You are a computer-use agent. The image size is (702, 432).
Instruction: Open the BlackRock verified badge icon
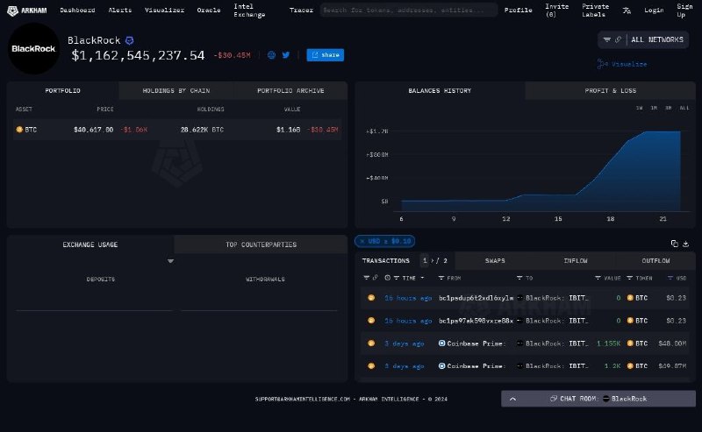click(x=129, y=40)
